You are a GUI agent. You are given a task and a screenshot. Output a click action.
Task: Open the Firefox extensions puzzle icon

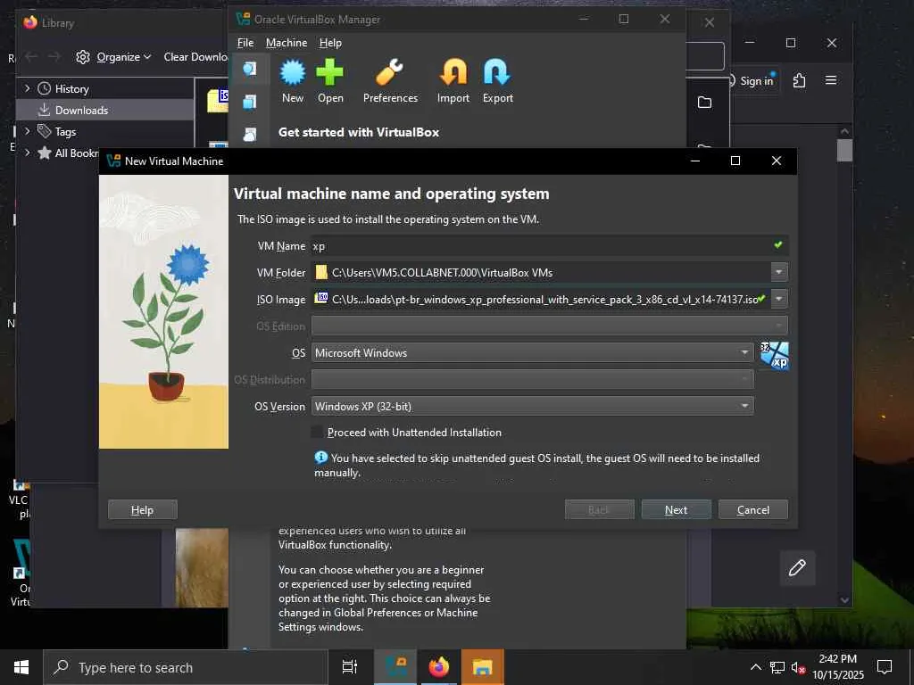tap(799, 80)
